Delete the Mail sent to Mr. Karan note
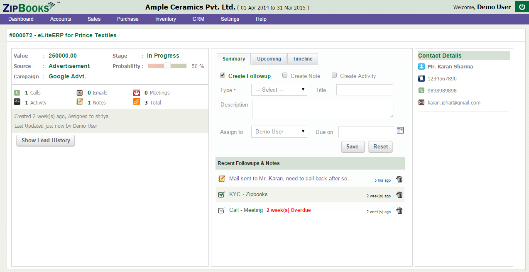Viewport: 529px width, 272px height. 399,179
